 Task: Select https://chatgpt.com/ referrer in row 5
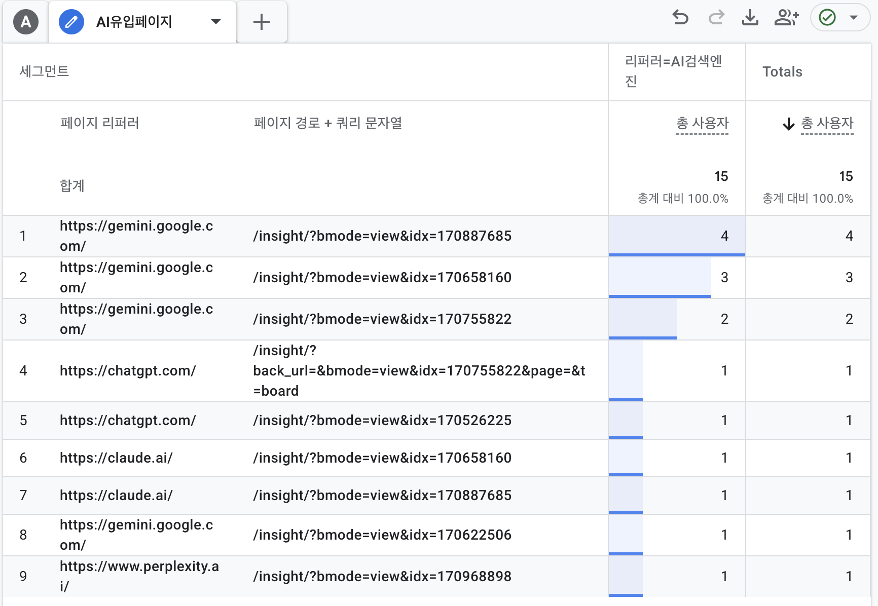(128, 420)
